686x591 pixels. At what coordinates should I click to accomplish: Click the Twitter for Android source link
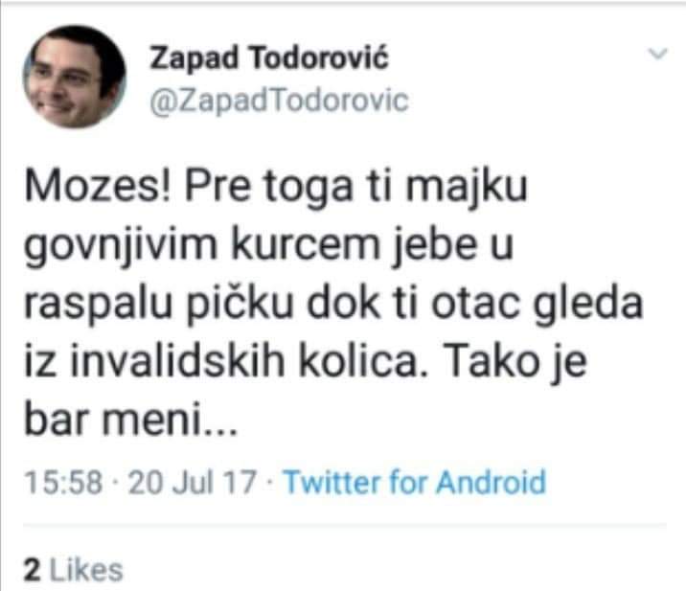pyautogui.click(x=415, y=482)
